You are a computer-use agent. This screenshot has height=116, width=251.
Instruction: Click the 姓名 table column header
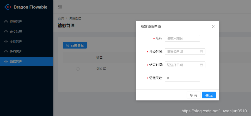pos(99,58)
